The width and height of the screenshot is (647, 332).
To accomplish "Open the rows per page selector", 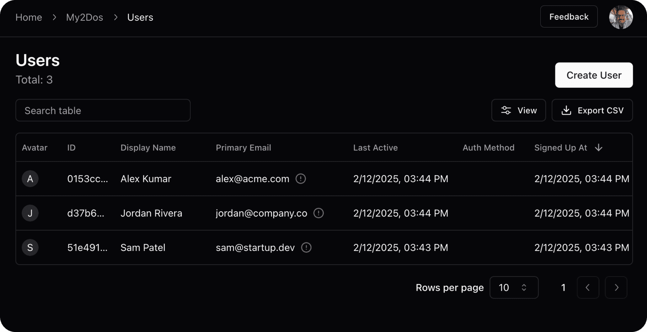I will pyautogui.click(x=514, y=287).
